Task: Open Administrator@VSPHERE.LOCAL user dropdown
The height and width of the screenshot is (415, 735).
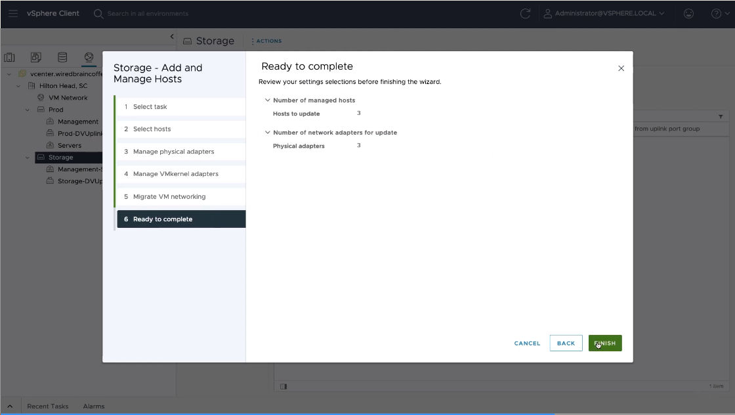Action: (x=604, y=13)
